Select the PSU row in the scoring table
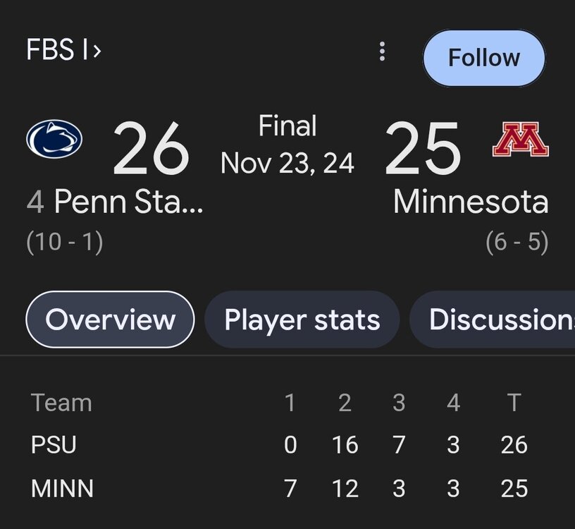The image size is (575, 529). point(54,445)
